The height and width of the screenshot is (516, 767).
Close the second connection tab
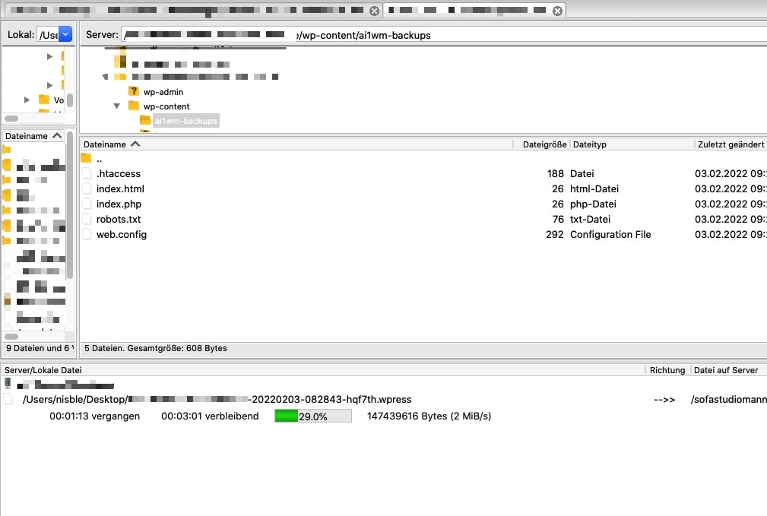tap(557, 11)
